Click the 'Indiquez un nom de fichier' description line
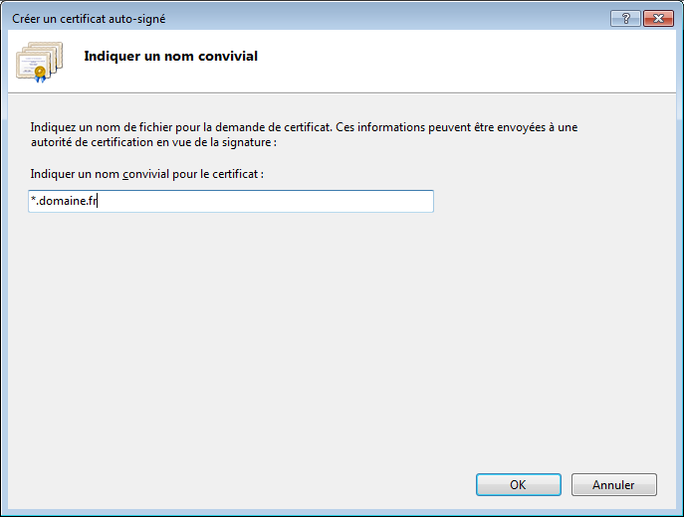The height and width of the screenshot is (517, 684). [x=304, y=127]
